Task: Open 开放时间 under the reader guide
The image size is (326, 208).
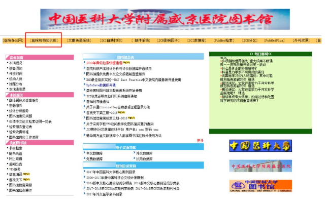Action: [x=16, y=73]
